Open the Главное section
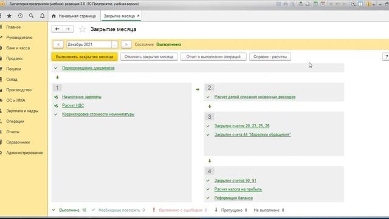The height and width of the screenshot is (219, 389). [x=13, y=27]
